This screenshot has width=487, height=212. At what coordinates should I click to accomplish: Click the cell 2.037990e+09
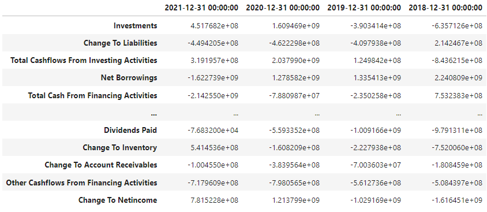pyautogui.click(x=295, y=60)
